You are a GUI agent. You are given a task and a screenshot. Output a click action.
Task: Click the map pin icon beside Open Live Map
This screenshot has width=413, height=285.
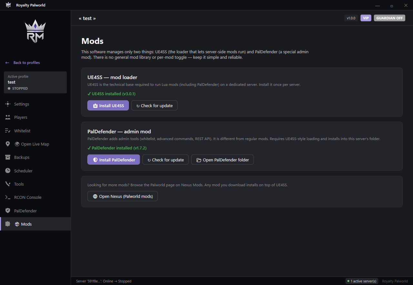click(x=8, y=144)
